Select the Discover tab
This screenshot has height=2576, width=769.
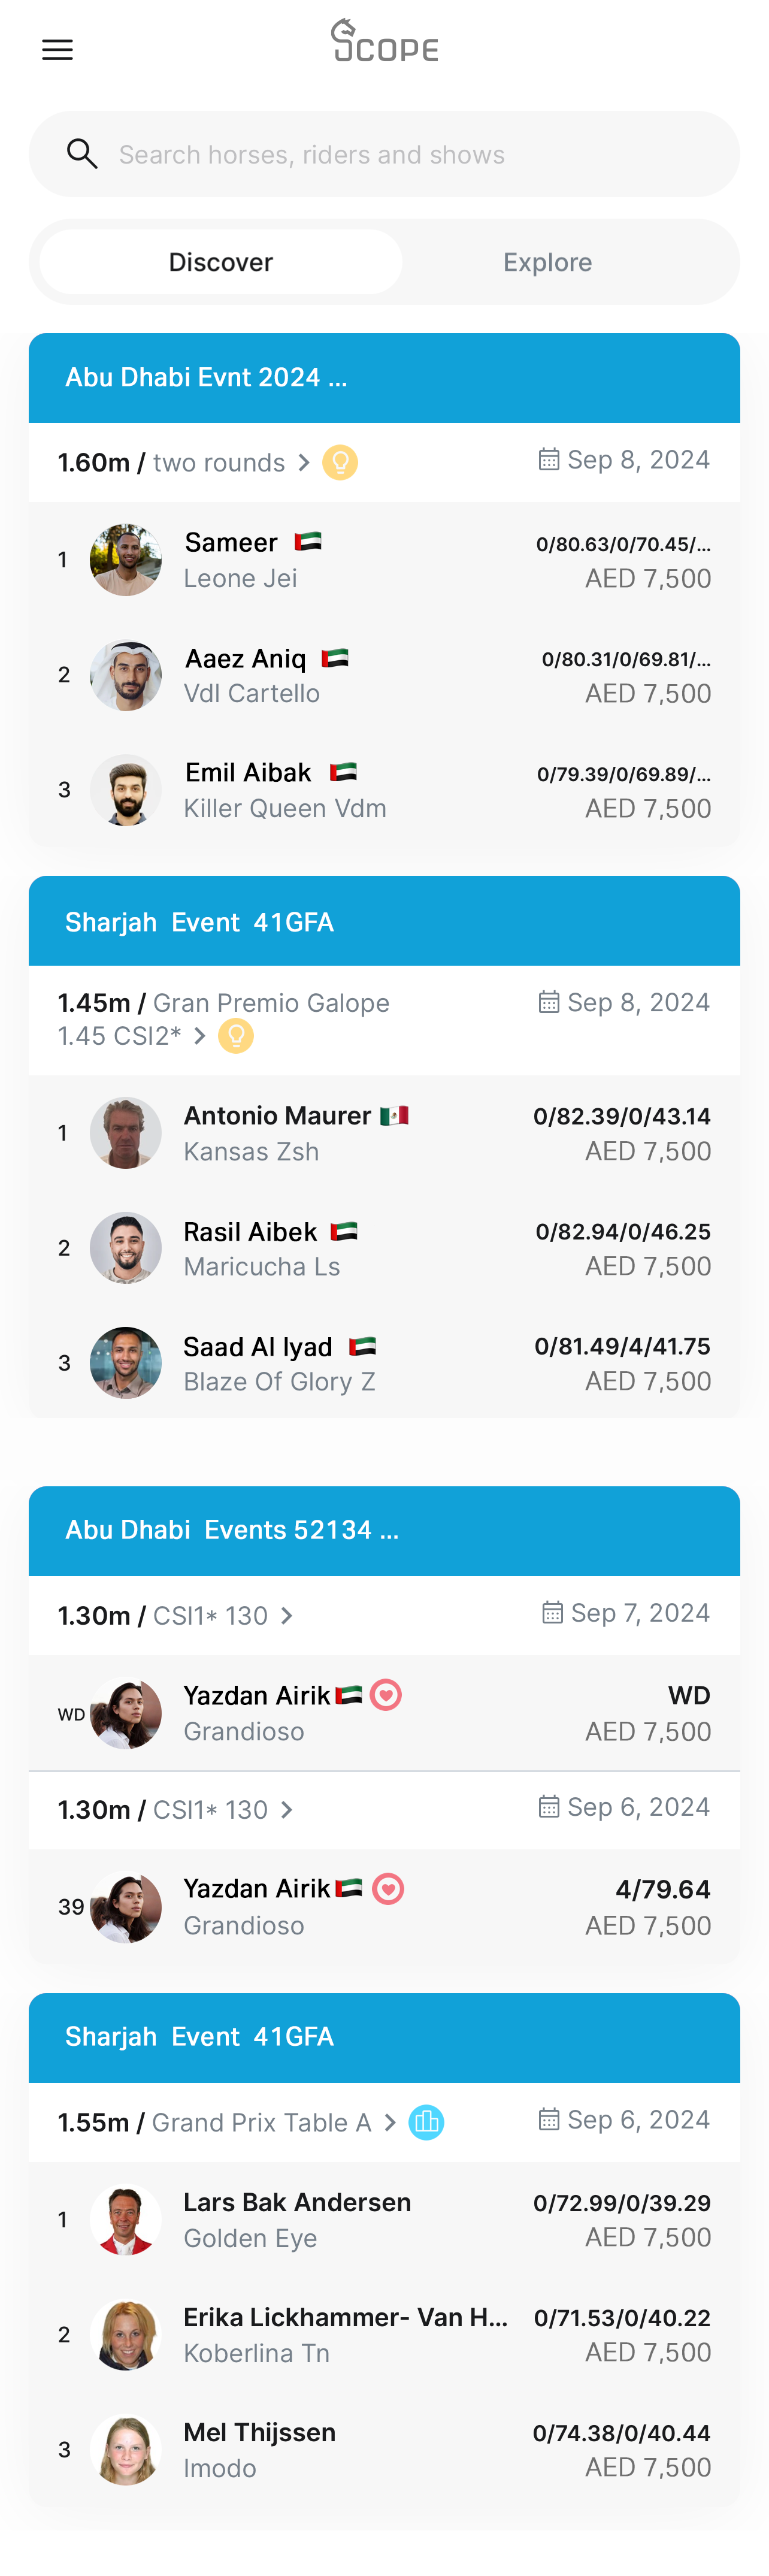tap(221, 262)
